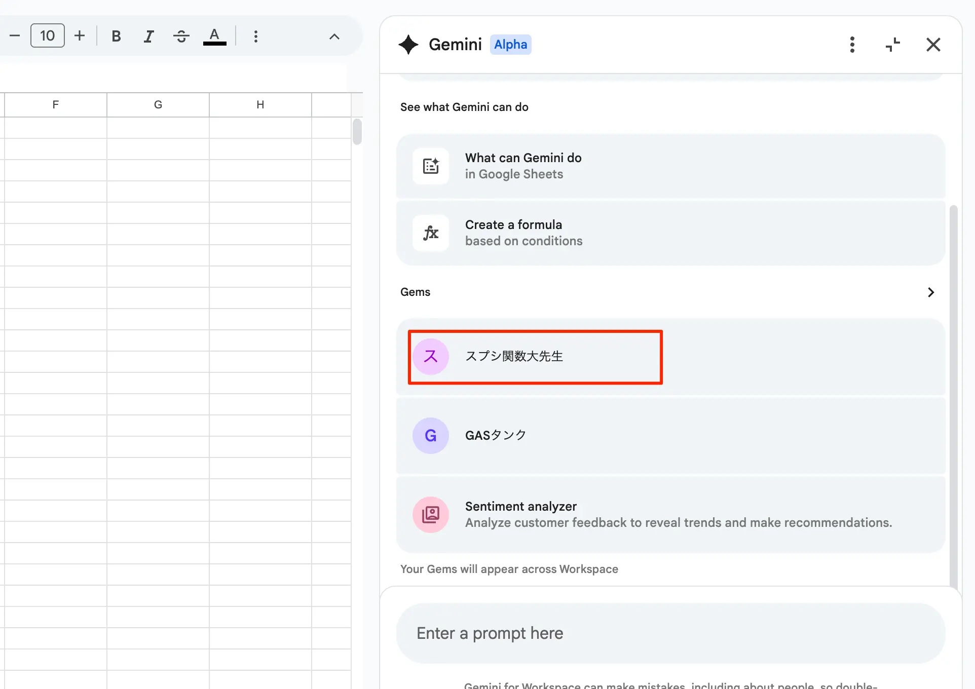Click the sheet sparkle icon on first card
The width and height of the screenshot is (975, 689).
431,166
